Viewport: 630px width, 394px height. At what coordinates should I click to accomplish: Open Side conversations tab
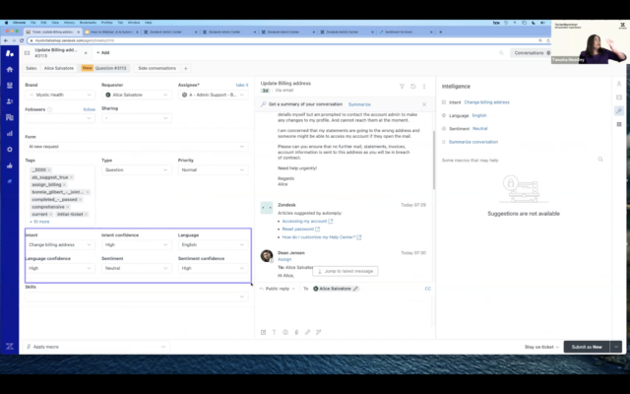157,68
